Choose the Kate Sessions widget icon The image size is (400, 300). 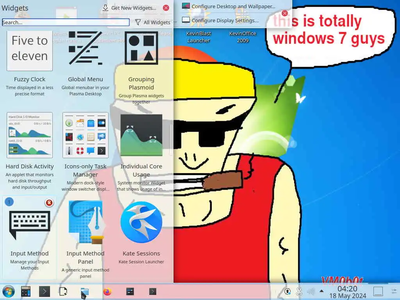[x=141, y=222]
